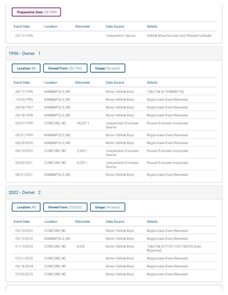Click the Data Source header in top table

click(x=115, y=27)
